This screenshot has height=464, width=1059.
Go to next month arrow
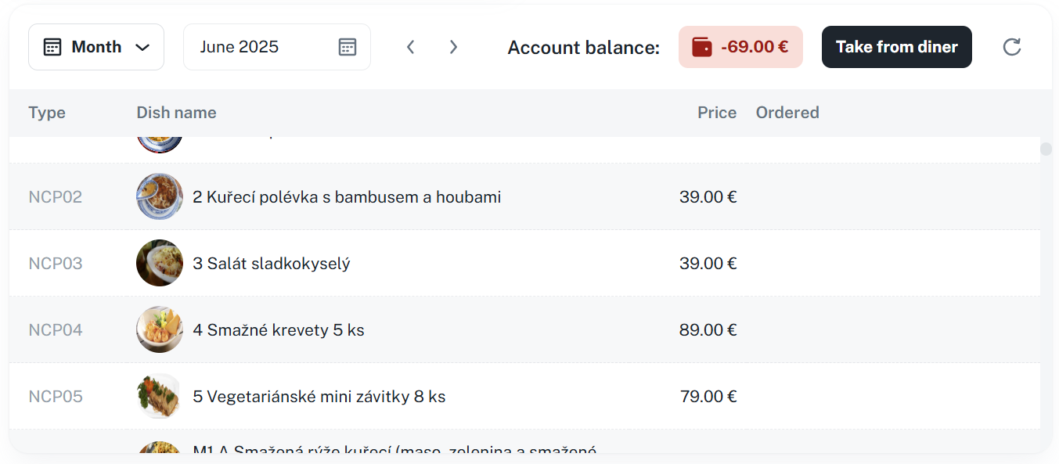(x=453, y=47)
